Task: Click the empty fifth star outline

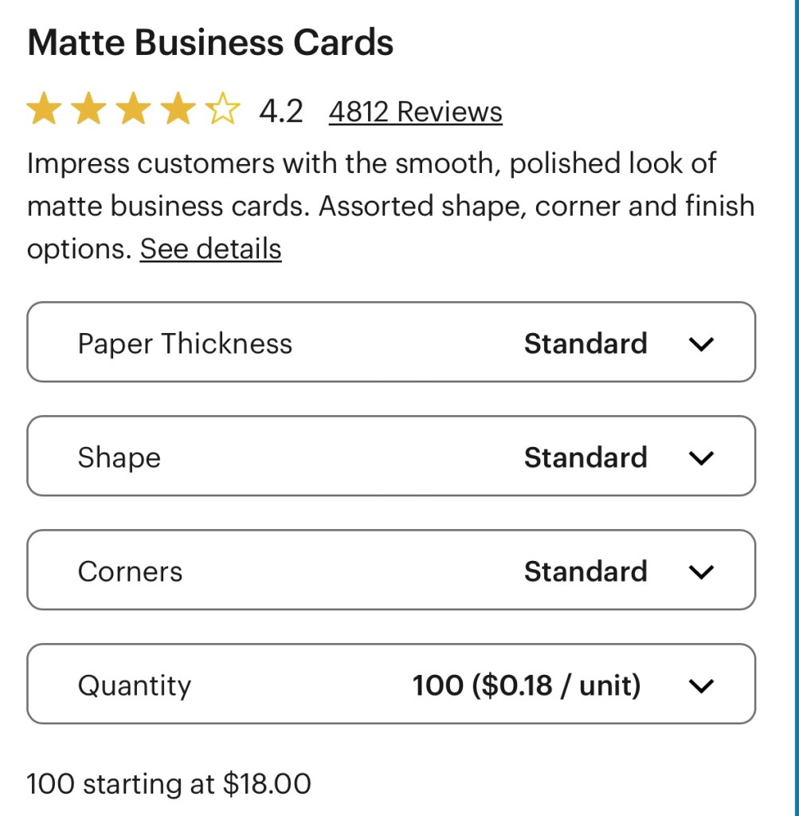Action: [x=222, y=110]
